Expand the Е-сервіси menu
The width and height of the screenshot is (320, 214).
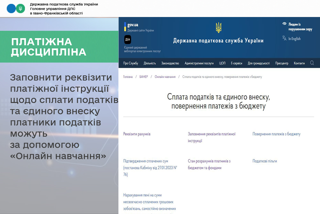point(236,64)
